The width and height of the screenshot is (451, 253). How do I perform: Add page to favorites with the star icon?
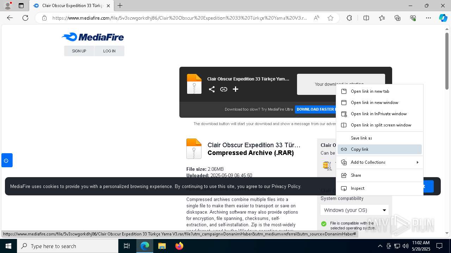pos(330,18)
